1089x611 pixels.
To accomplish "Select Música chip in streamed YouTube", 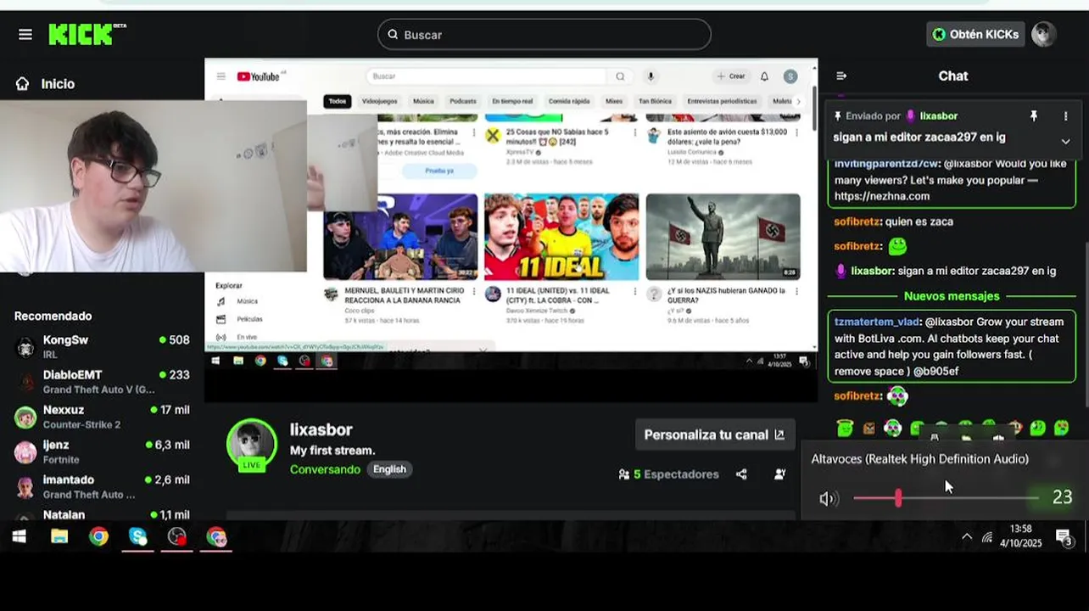I will point(423,101).
